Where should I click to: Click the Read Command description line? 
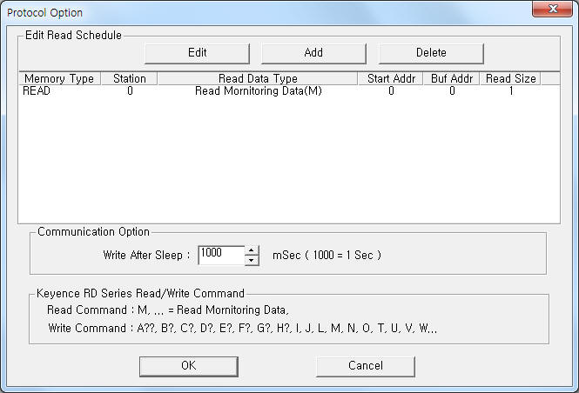click(168, 310)
